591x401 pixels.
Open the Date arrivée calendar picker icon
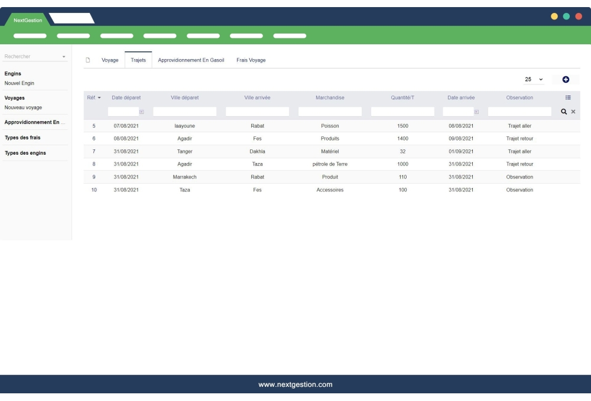pyautogui.click(x=476, y=112)
